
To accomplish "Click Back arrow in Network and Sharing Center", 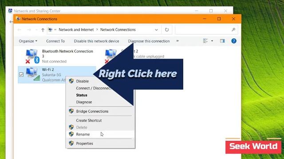I will click(11, 22).
